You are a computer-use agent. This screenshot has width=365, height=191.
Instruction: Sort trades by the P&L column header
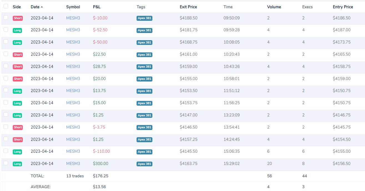[x=97, y=7]
